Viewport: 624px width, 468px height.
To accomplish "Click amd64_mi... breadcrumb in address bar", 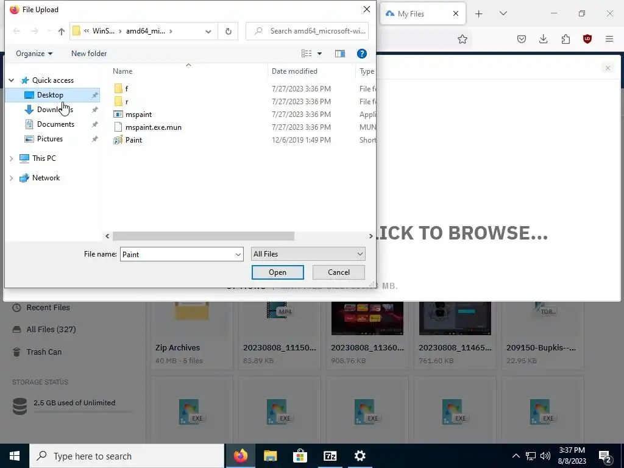I will tap(146, 31).
